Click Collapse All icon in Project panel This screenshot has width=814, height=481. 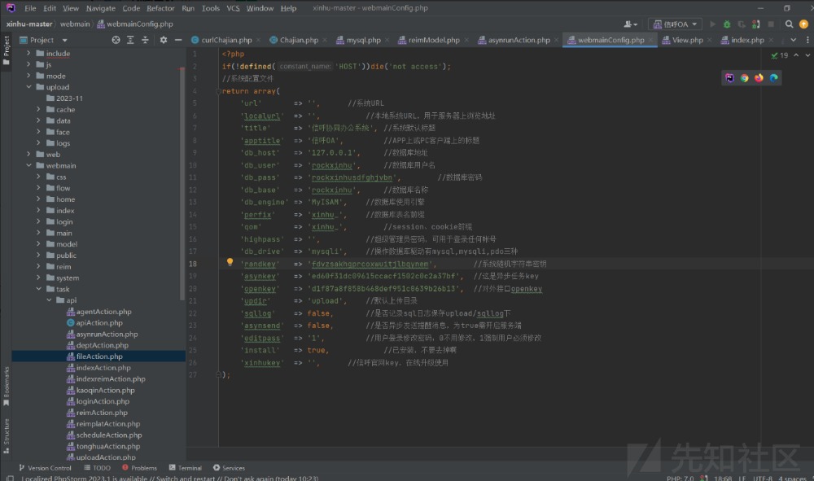click(x=143, y=40)
